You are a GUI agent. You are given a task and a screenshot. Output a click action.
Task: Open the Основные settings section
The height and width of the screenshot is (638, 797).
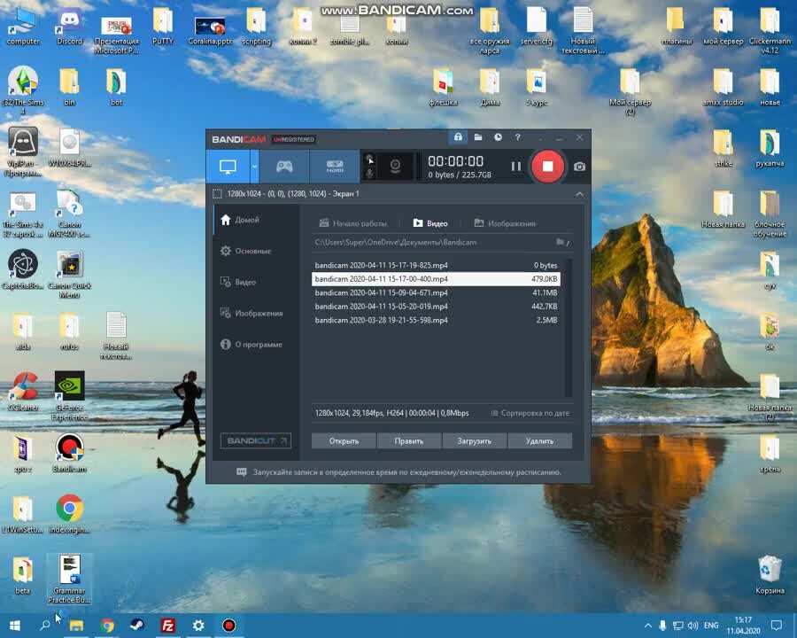(256, 251)
